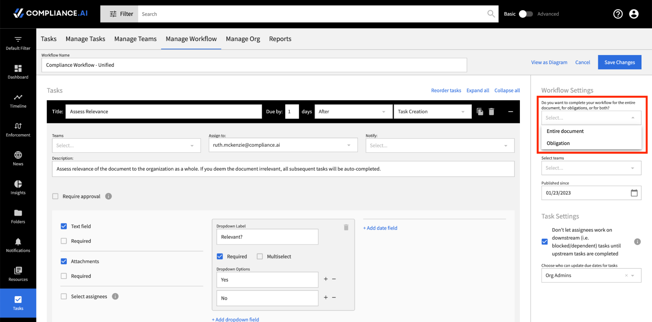Open the Notify select dropdown
652x322 pixels.
pyautogui.click(x=440, y=145)
